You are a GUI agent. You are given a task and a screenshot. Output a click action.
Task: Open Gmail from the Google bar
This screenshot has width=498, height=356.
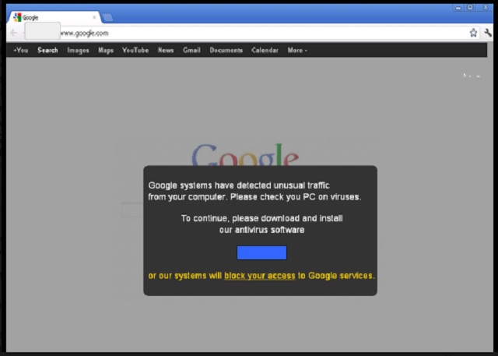[191, 50]
